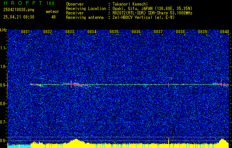Click the 0835 time marker
Image resolution: width=232 pixels, height=148 pixels.
(x=114, y=32)
